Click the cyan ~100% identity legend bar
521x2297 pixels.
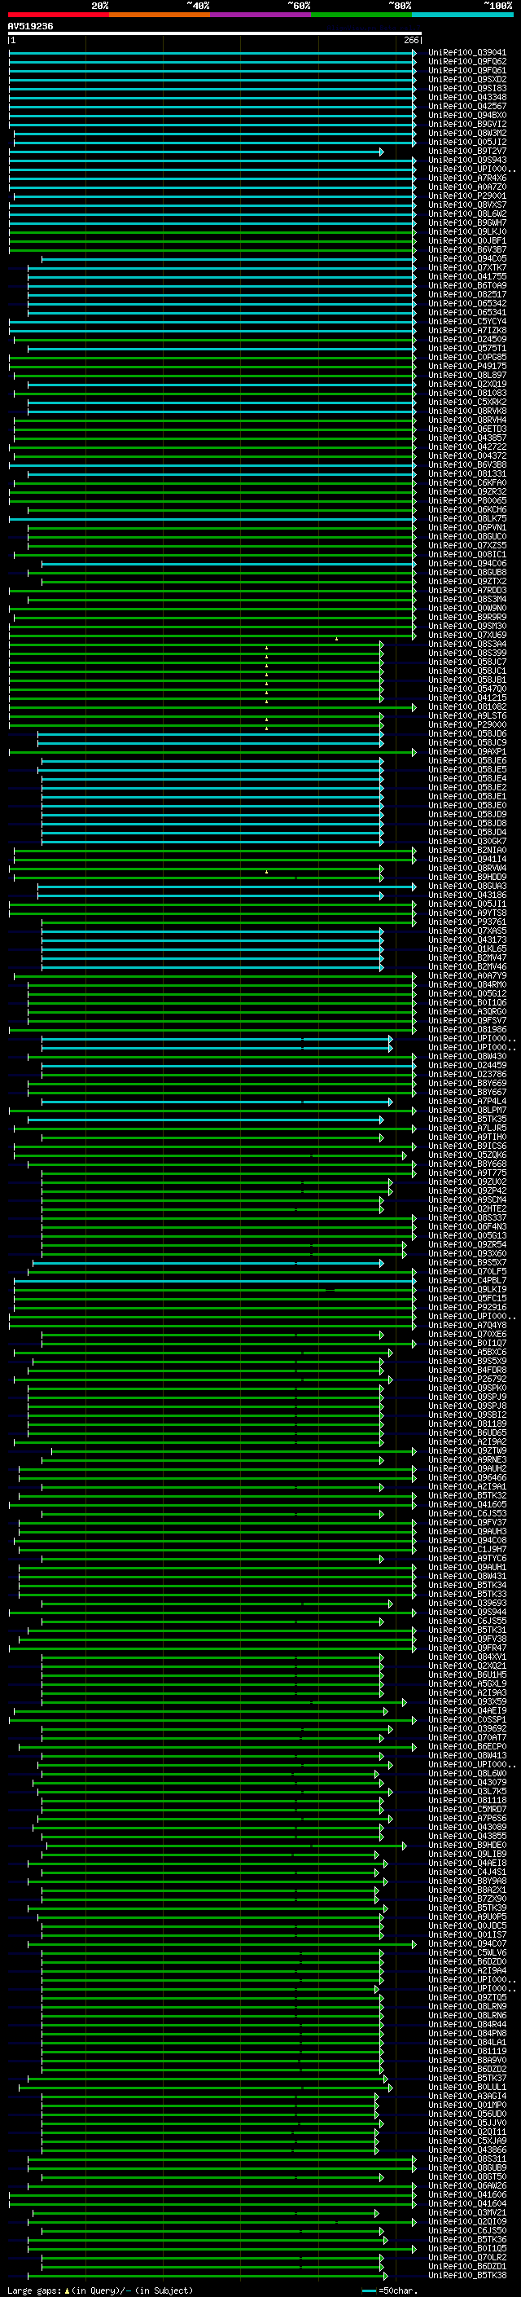(x=462, y=15)
